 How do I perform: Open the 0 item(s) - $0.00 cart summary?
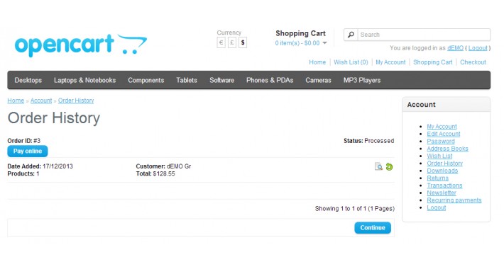[297, 43]
